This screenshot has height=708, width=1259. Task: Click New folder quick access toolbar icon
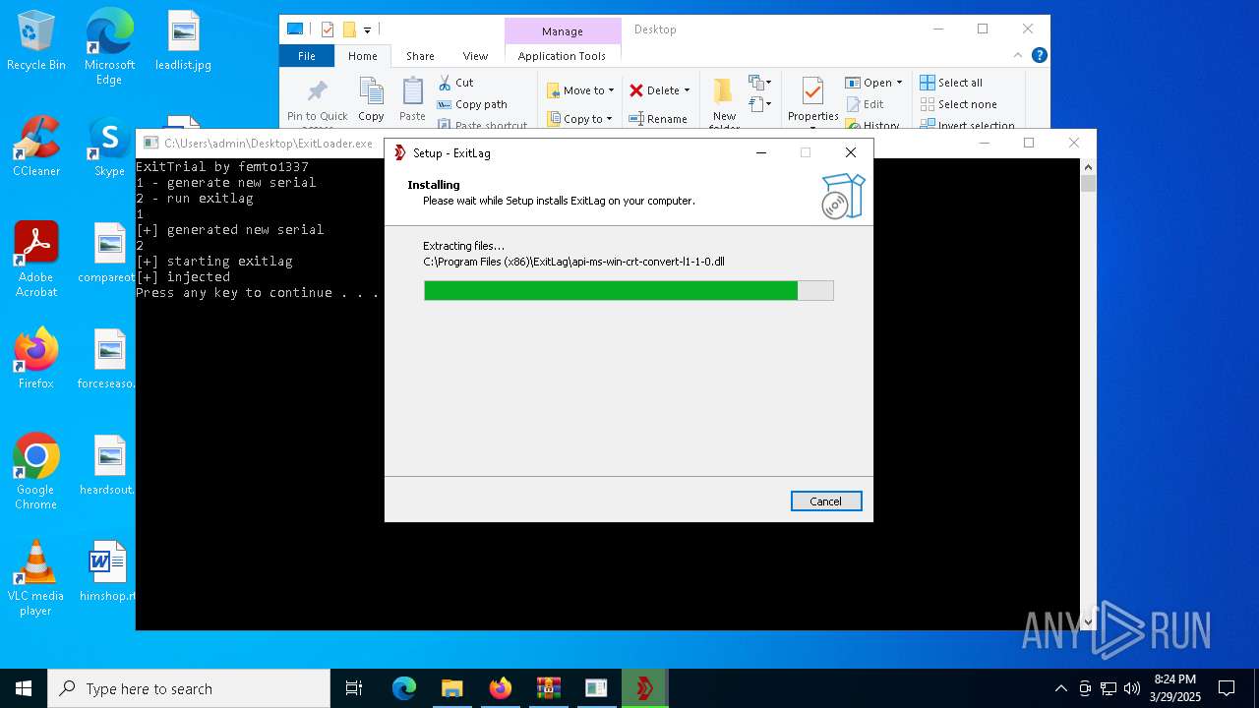349,29
